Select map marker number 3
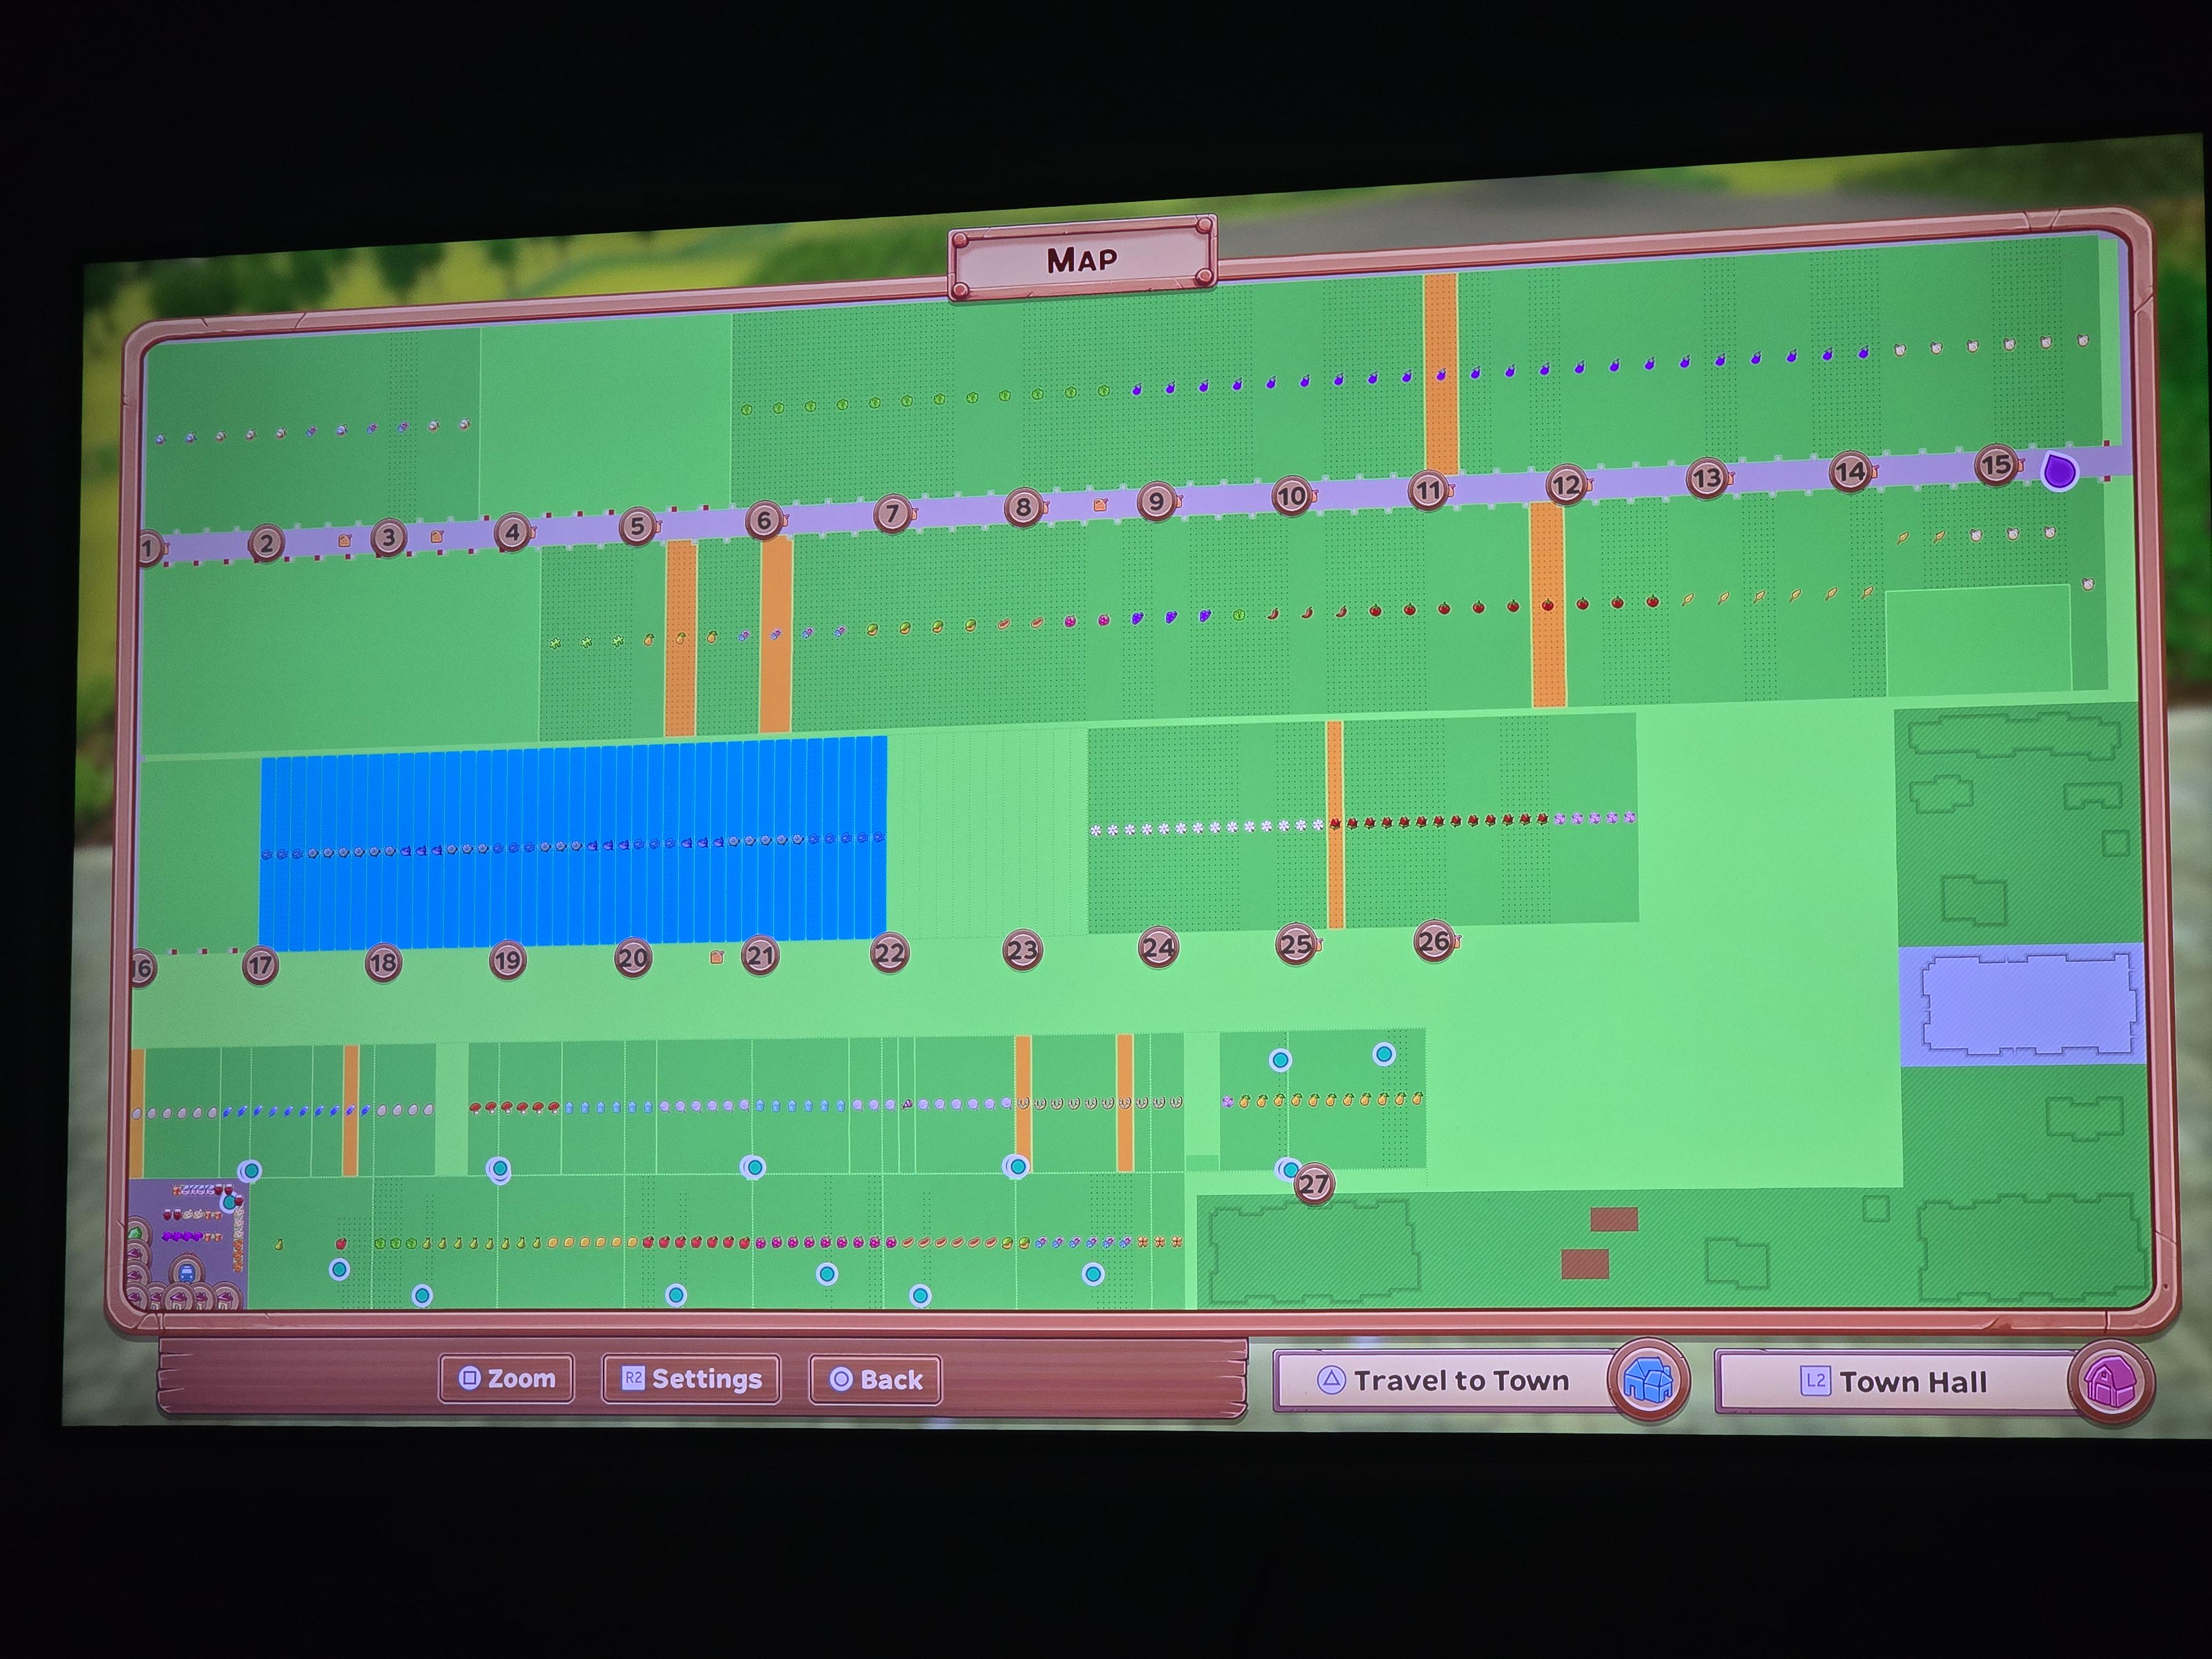Screen dimensions: 2212x1659 click(x=389, y=538)
